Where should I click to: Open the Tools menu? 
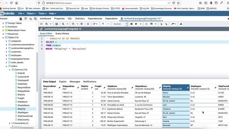42,14
